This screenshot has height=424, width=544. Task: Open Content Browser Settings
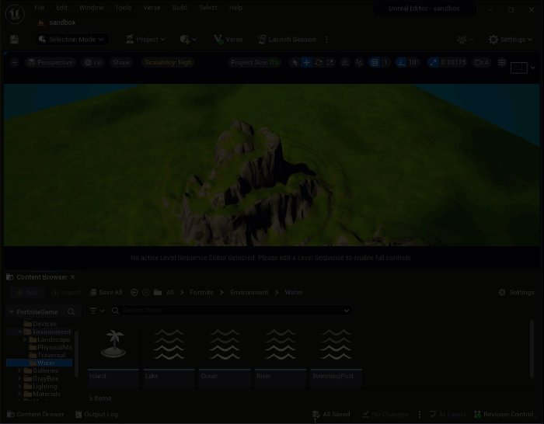pos(516,293)
